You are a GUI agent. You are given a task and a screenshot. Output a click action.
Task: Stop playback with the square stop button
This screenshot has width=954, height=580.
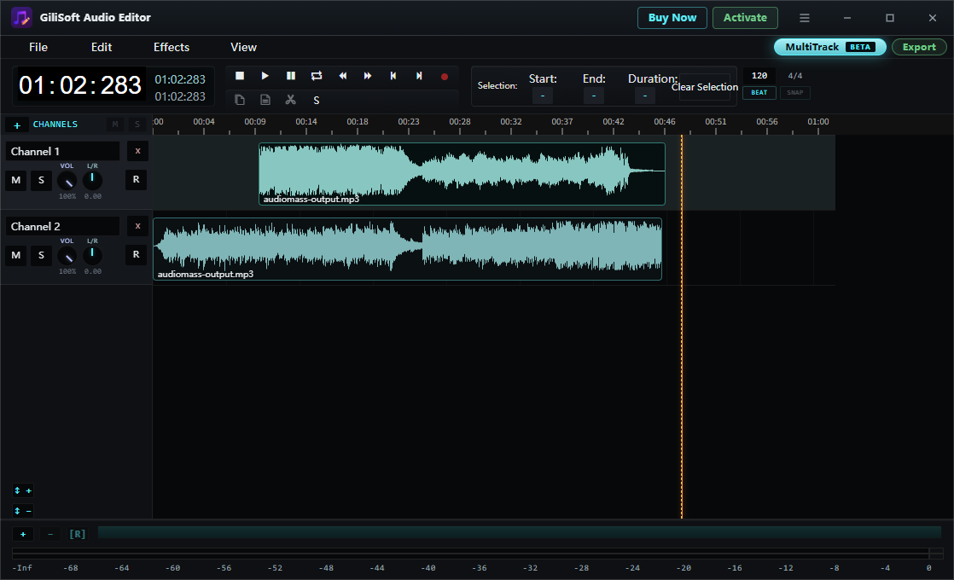240,76
